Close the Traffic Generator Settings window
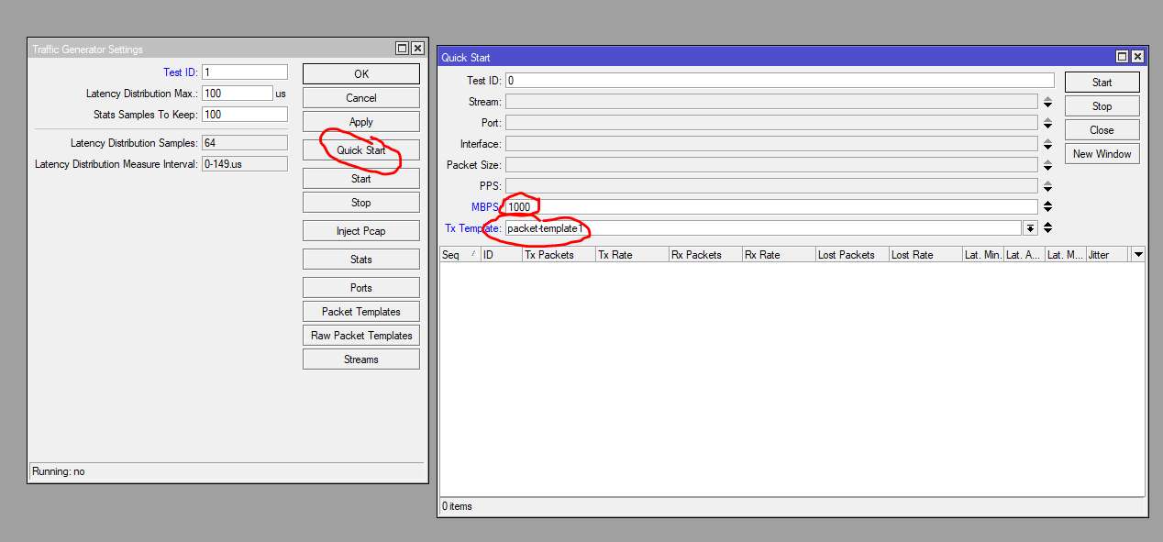 coord(417,49)
